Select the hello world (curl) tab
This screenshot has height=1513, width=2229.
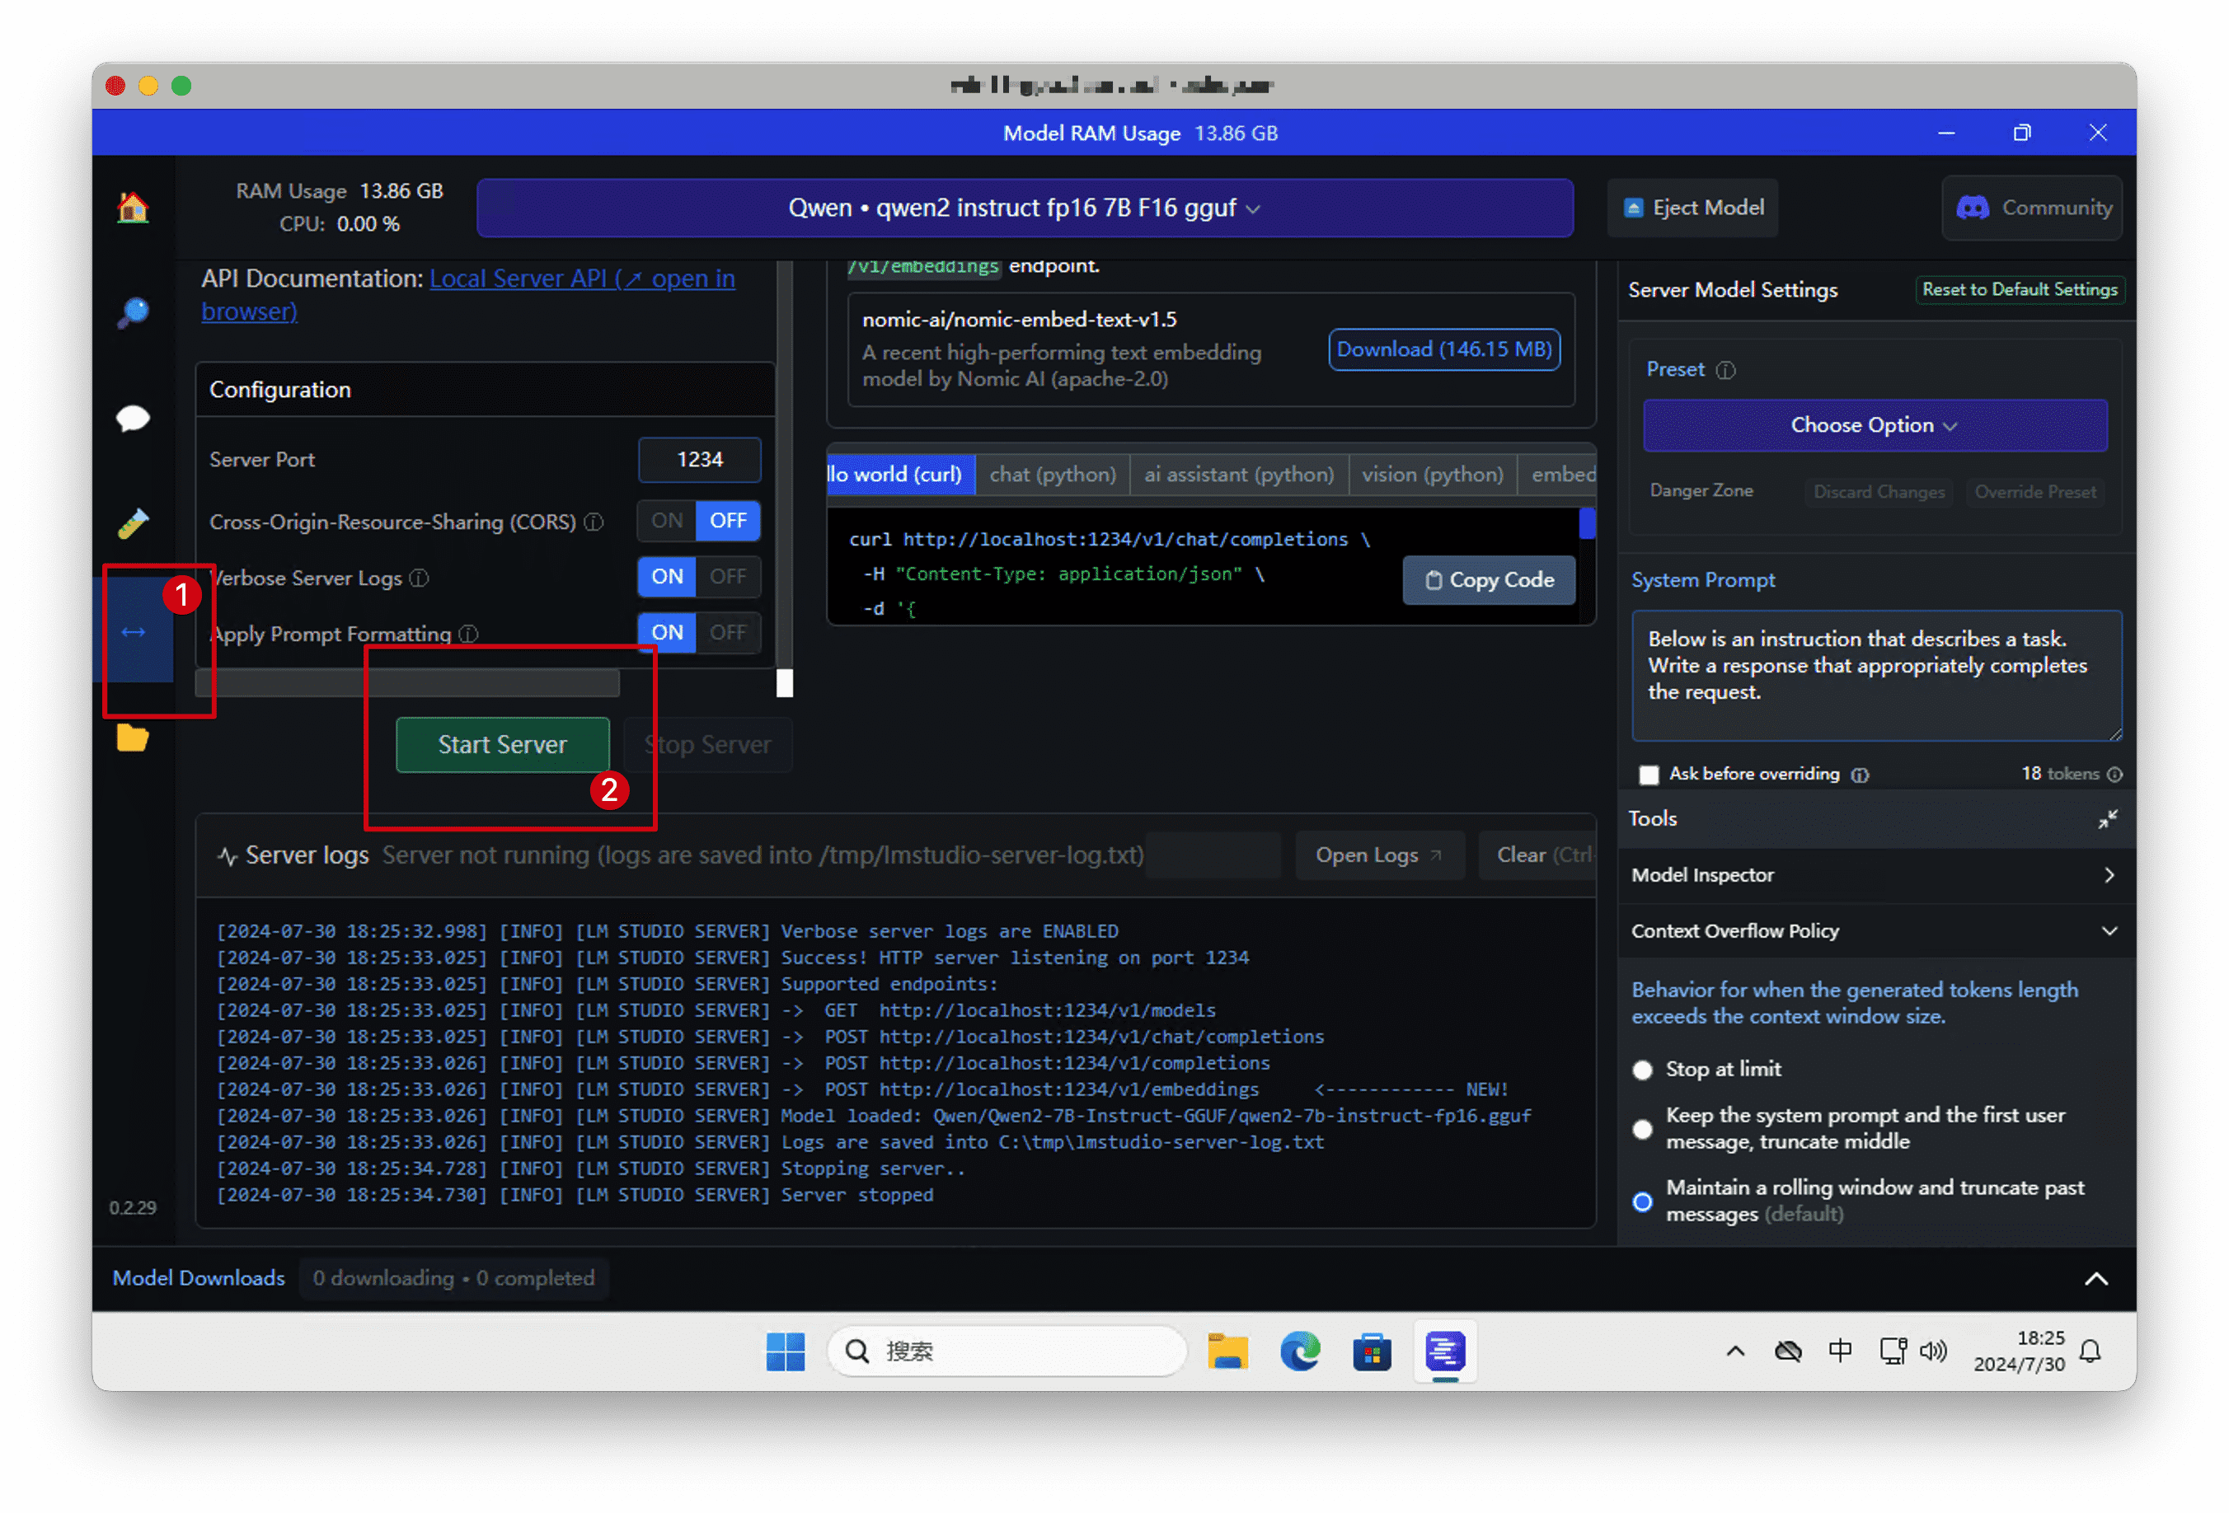pyautogui.click(x=899, y=475)
